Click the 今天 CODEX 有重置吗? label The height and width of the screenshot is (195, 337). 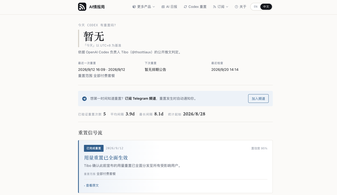point(97,25)
